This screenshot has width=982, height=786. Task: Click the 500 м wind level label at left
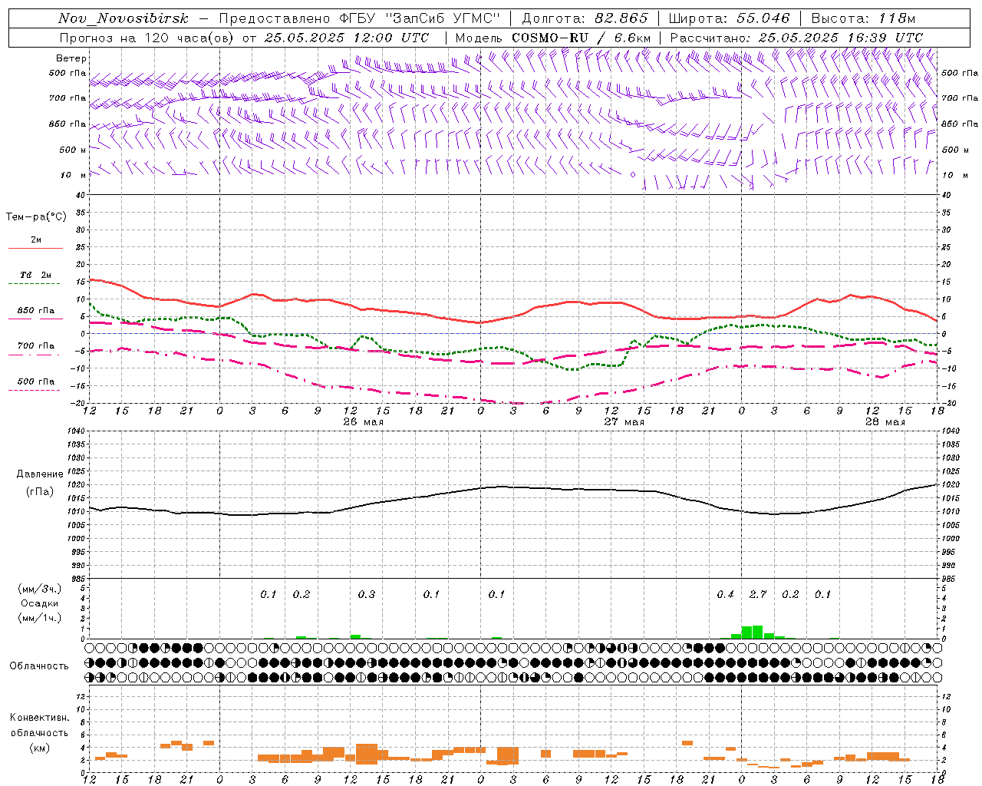click(x=73, y=150)
